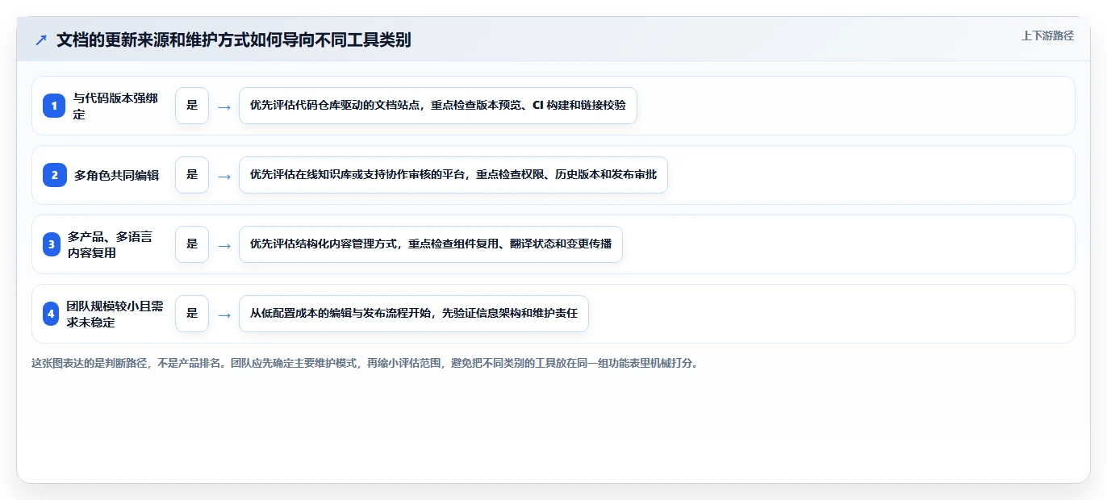Click step number badge 3
Screen dimensions: 1107x500
tap(52, 244)
